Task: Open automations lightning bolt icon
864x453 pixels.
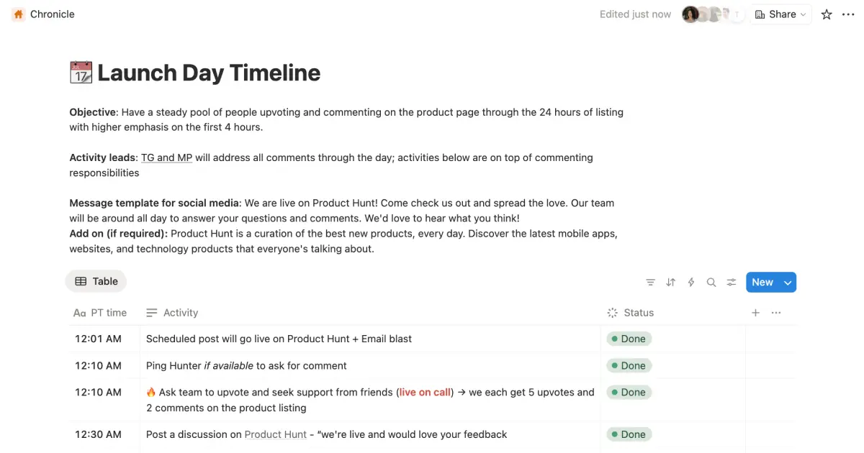Action: pyautogui.click(x=691, y=283)
